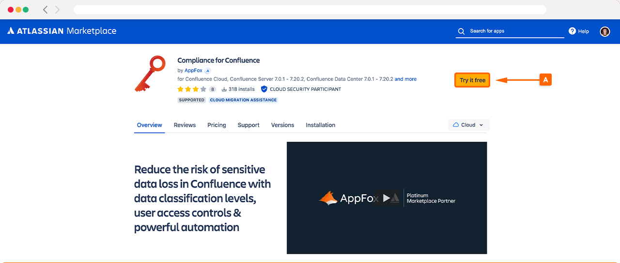Expand the Cloud hosting dropdown

468,125
